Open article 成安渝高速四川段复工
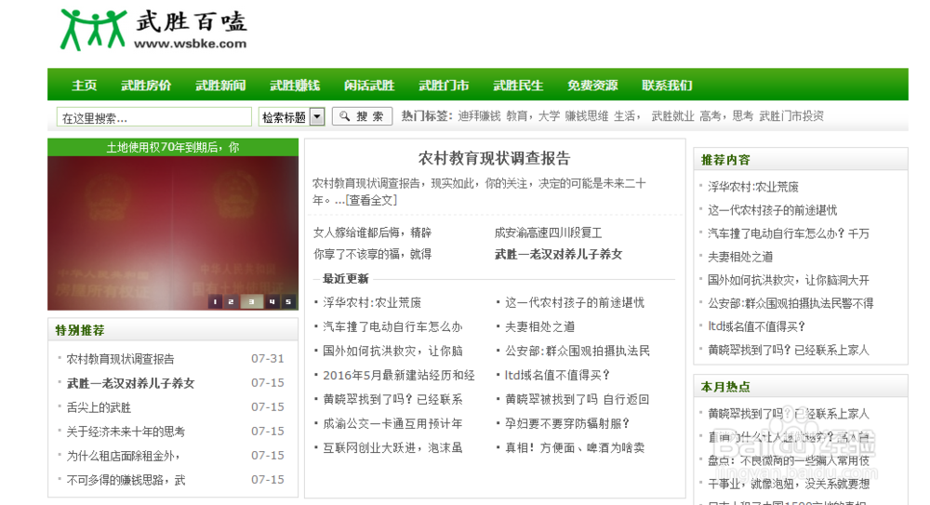Viewport: 930px width, 505px height. [x=548, y=233]
